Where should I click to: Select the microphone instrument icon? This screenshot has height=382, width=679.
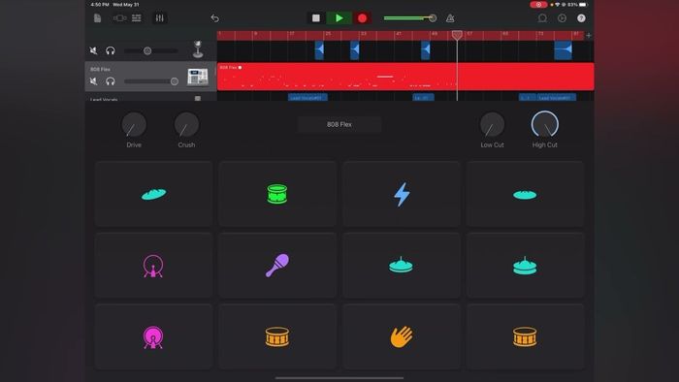tap(198, 49)
